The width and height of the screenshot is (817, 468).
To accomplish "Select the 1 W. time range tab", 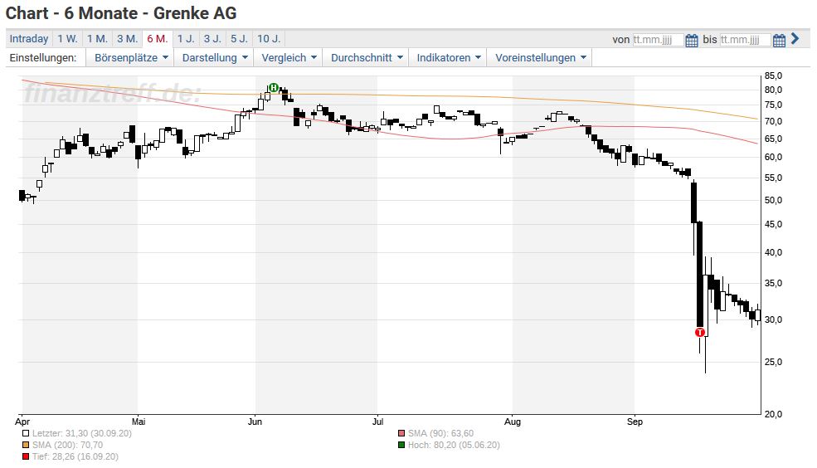I will pos(67,38).
